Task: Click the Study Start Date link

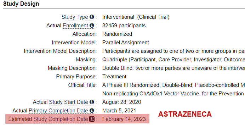Action: (68, 102)
